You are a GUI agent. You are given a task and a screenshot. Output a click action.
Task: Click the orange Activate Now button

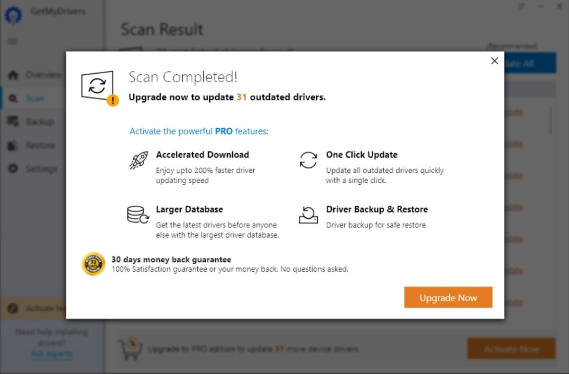511,349
